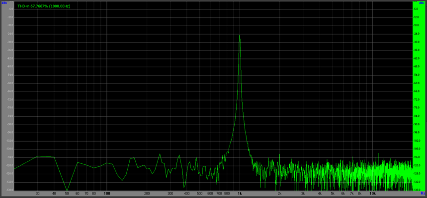The height and width of the screenshot is (198, 427).
Task: Click -60.0 on the gray left axis
Action: coord(10,83)
